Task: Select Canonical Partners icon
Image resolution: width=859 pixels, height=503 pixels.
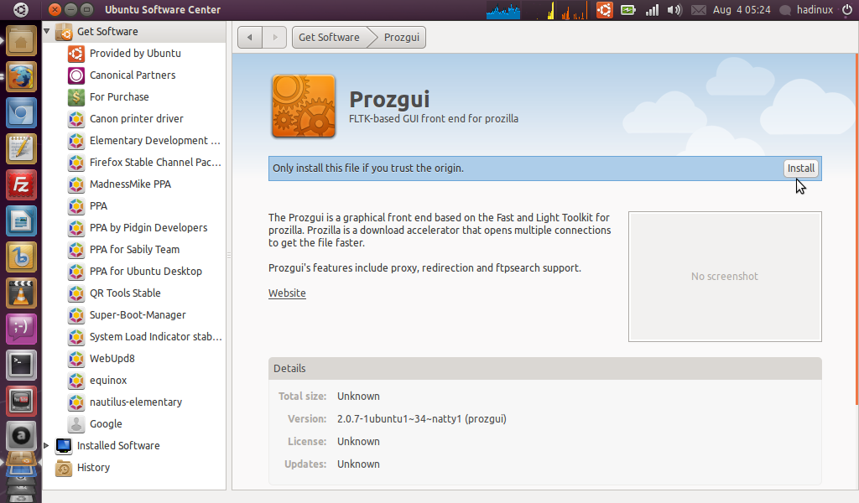Action: (x=76, y=75)
